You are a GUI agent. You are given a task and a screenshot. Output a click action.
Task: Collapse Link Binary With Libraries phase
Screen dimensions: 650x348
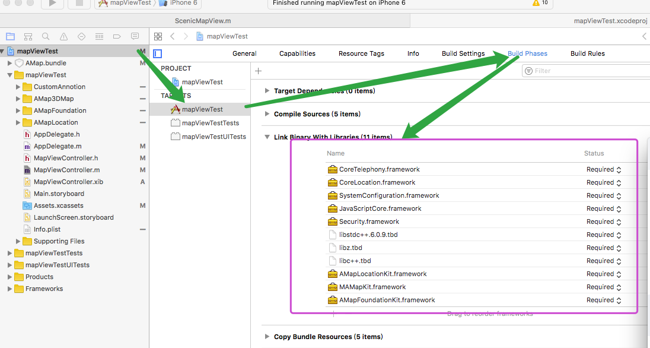pos(267,137)
